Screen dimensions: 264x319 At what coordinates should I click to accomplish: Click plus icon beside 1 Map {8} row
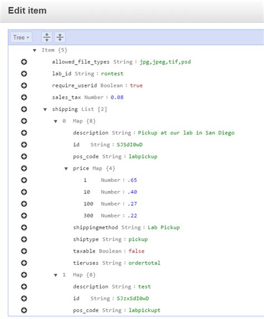coord(24,275)
